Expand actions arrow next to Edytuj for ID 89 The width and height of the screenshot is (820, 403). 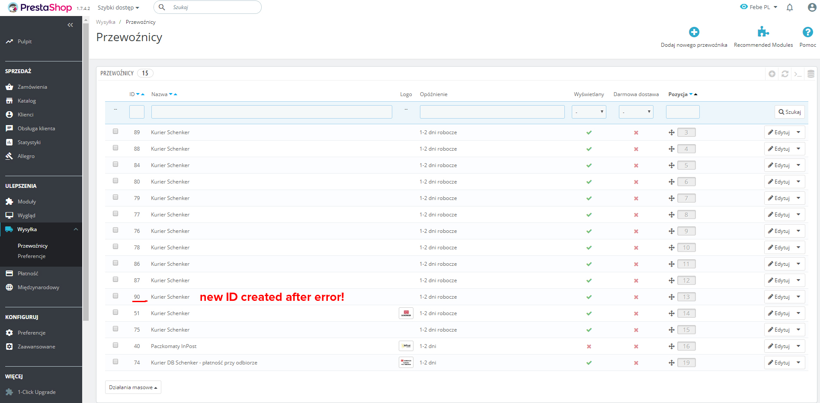[798, 132]
